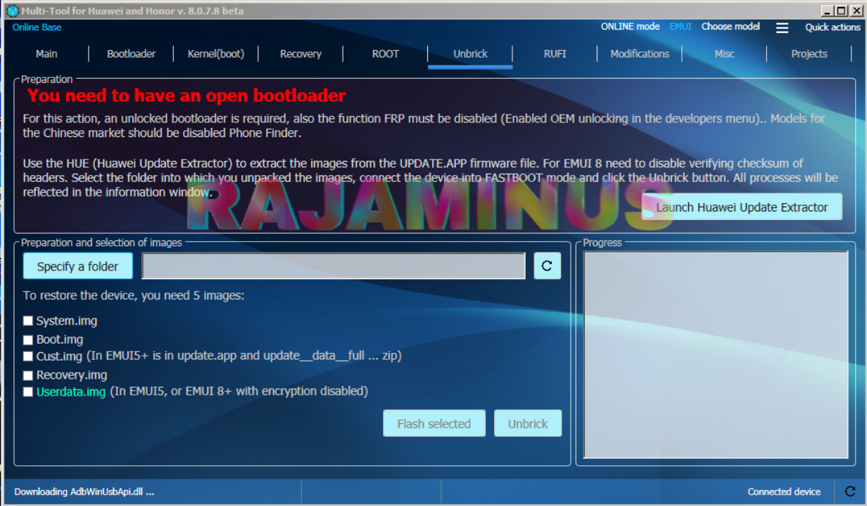Click the Connected device status text
Screen dimensions: 867x506
click(x=784, y=492)
